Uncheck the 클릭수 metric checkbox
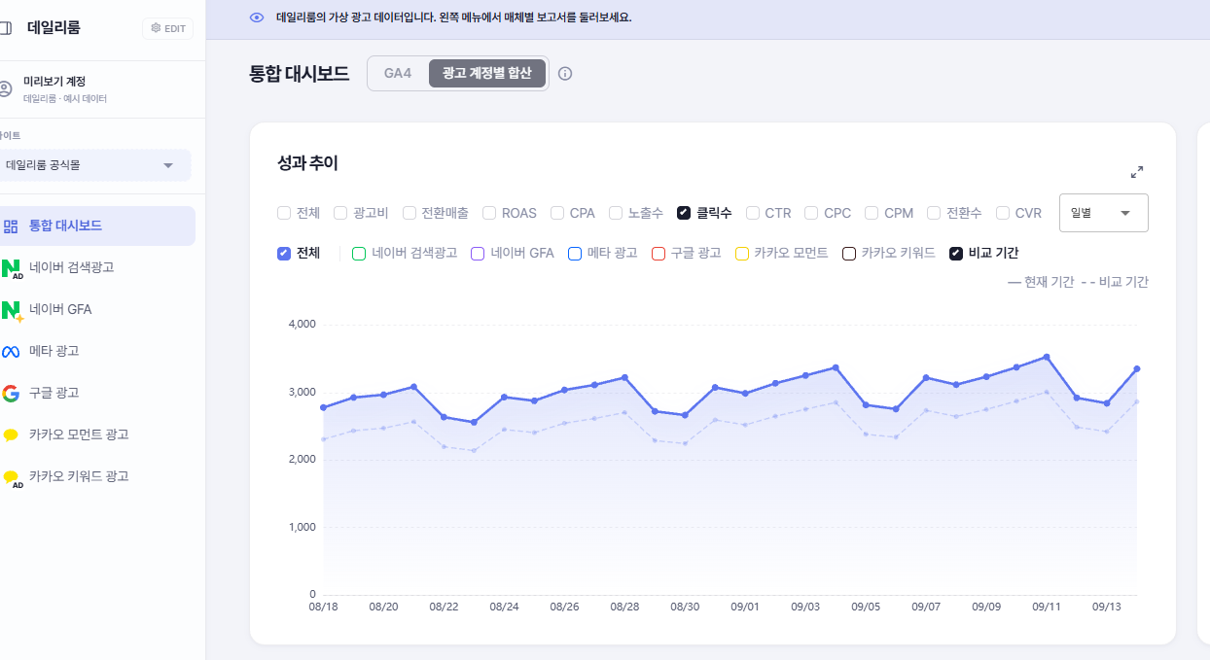1210x660 pixels. pos(684,213)
